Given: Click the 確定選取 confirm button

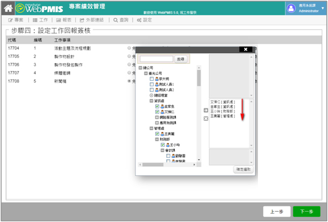Looking at the screenshot, I should pos(244,169).
